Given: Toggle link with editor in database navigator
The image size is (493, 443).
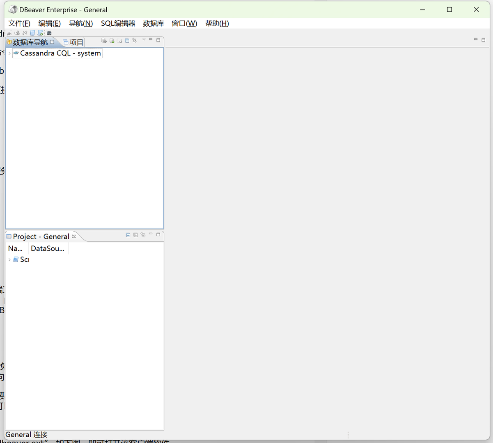Looking at the screenshot, I should 135,41.
